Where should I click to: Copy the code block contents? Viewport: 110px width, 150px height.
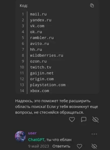pos(92,5)
